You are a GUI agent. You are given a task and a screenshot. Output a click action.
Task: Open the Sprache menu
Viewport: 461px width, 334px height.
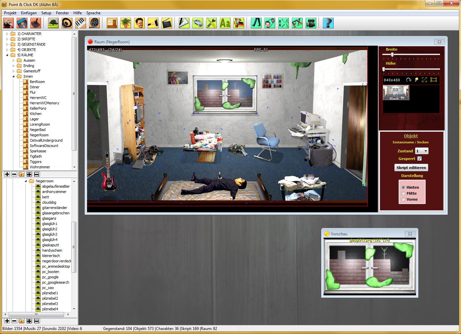(x=93, y=13)
